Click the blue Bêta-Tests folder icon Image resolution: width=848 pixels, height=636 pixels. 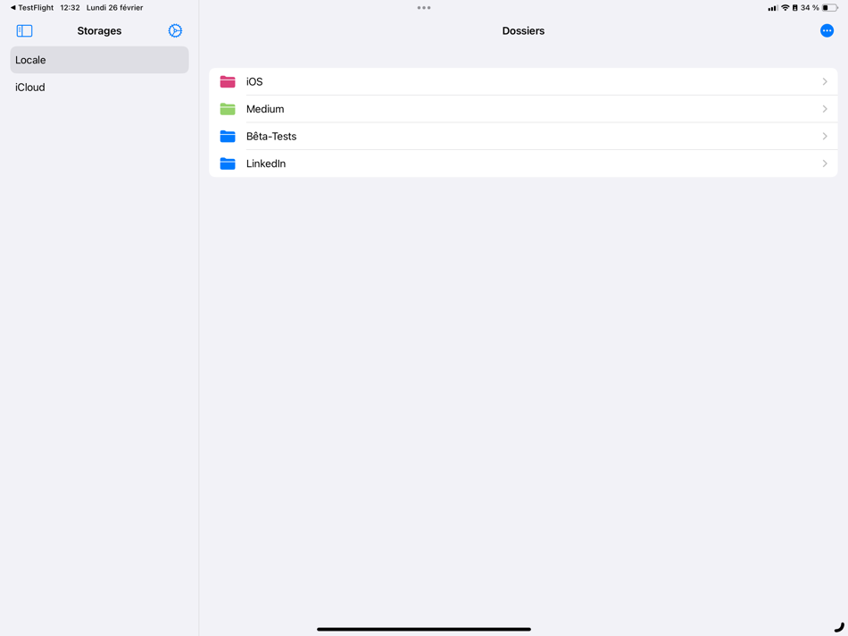click(229, 136)
